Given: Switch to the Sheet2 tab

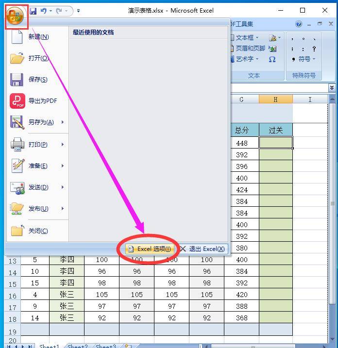Looking at the screenshot, I should 78,346.
